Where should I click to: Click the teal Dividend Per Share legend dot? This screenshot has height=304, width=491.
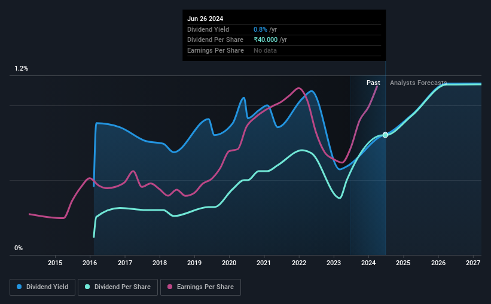pos(87,287)
